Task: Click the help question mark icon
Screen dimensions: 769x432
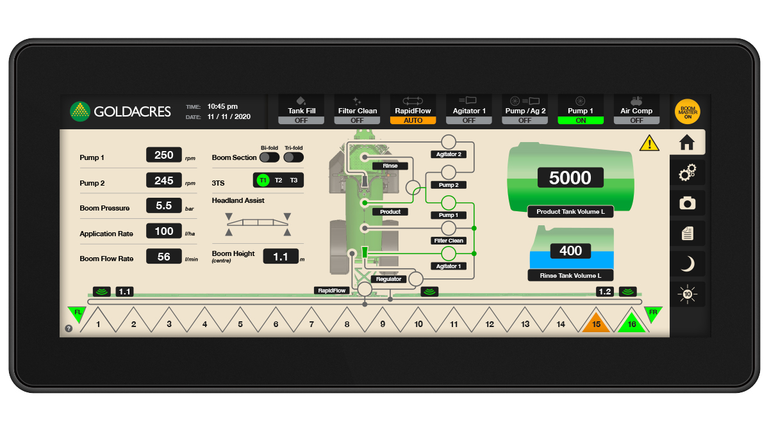Action: click(x=69, y=328)
